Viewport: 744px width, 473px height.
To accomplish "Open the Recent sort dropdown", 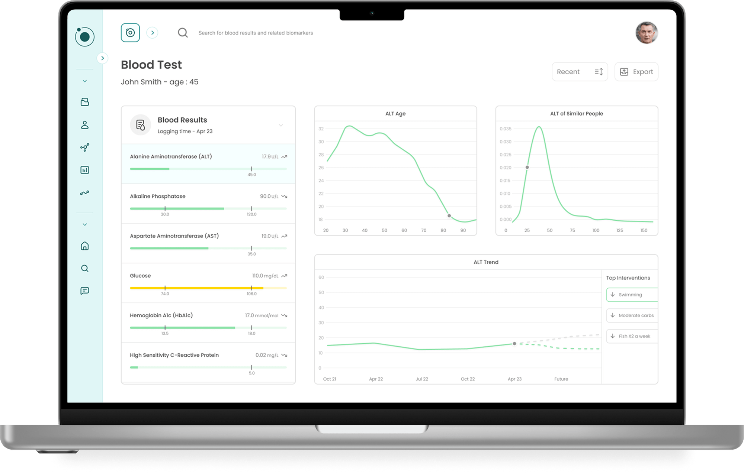I will 579,72.
